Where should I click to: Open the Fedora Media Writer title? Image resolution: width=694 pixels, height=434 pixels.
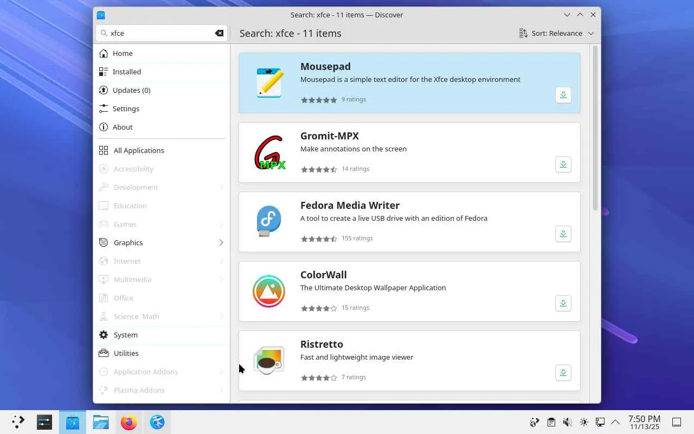350,205
